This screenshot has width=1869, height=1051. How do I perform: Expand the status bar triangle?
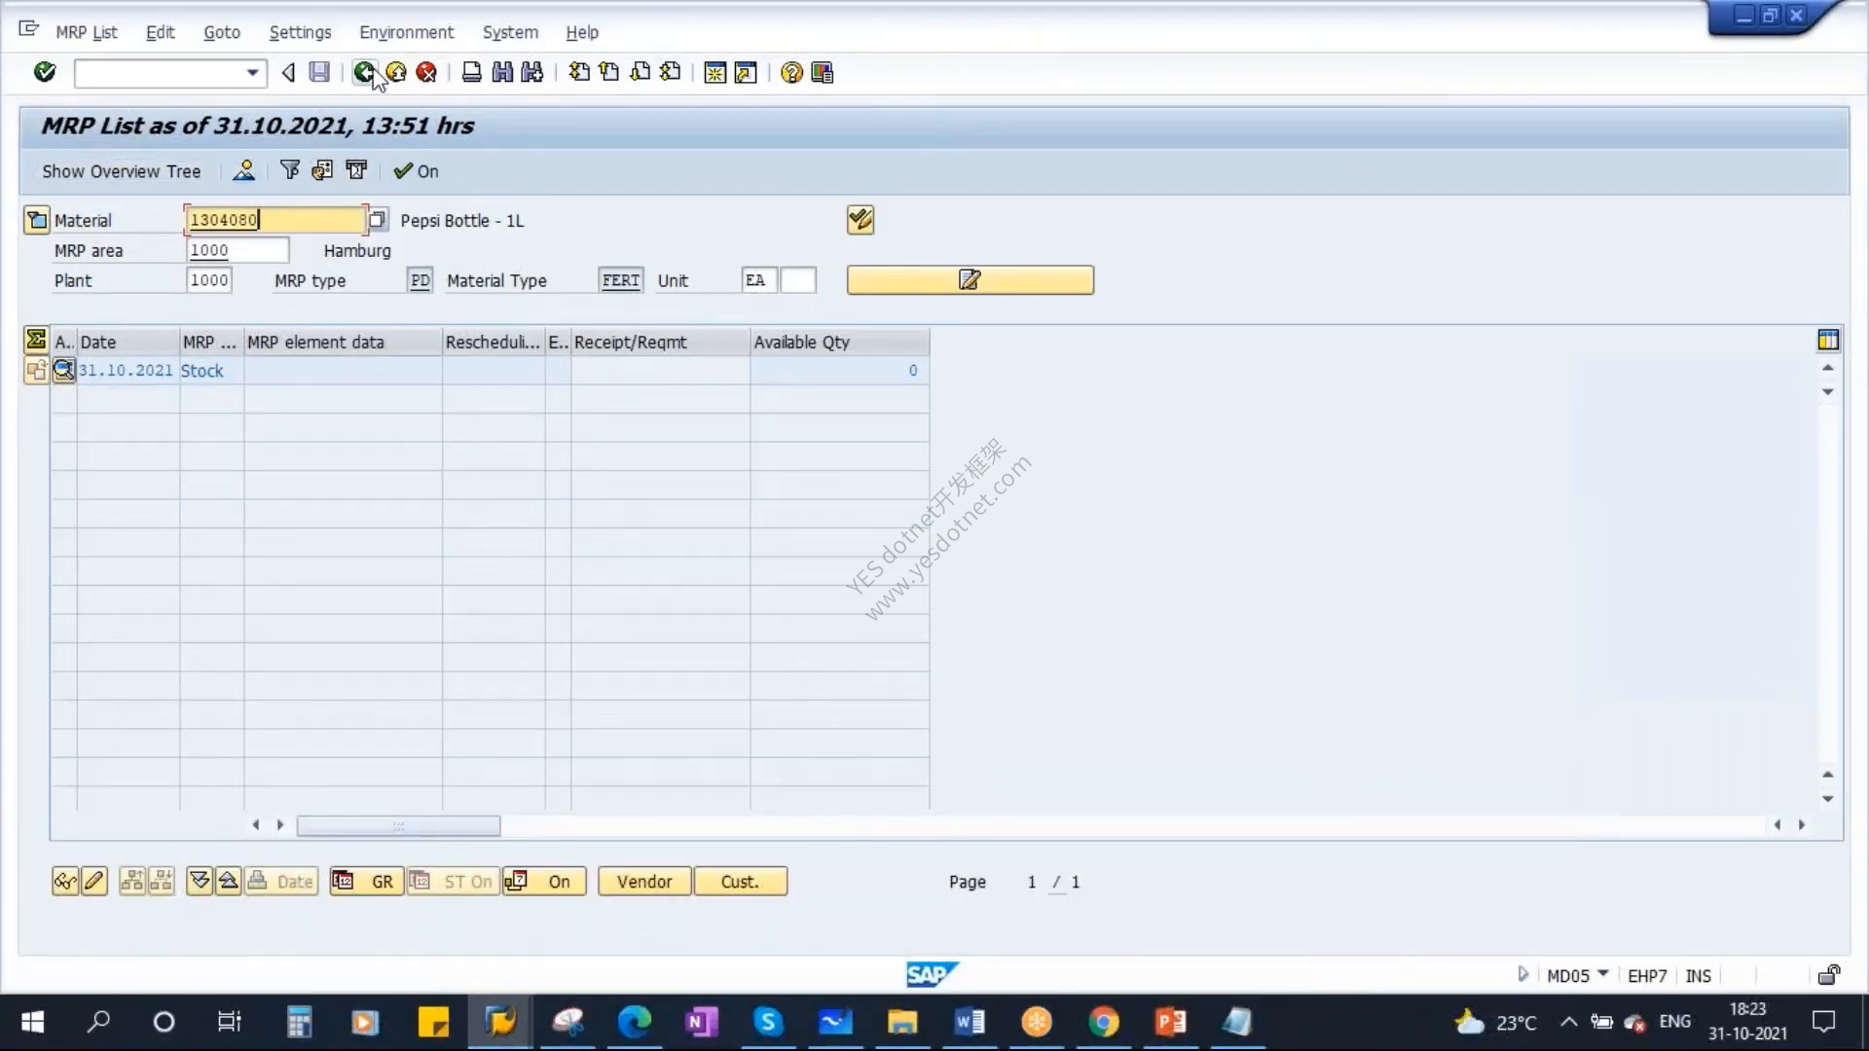1523,974
